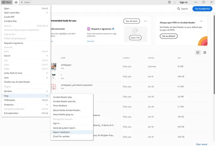Click the 538 KB size cell
The height and width of the screenshot is (146, 215).
181,76
